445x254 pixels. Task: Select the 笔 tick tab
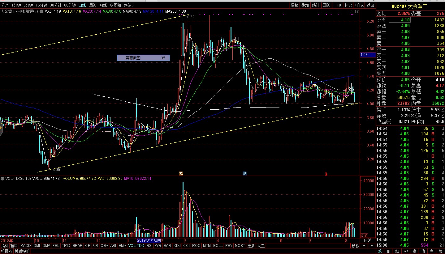click(380, 251)
